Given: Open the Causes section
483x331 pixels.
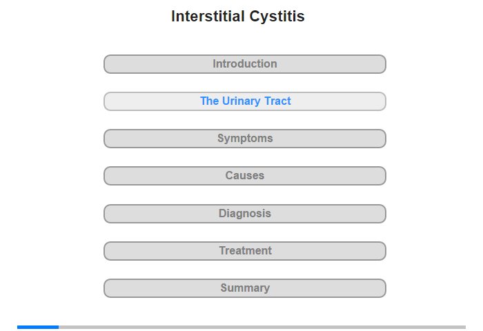Looking at the screenshot, I should click(x=245, y=176).
